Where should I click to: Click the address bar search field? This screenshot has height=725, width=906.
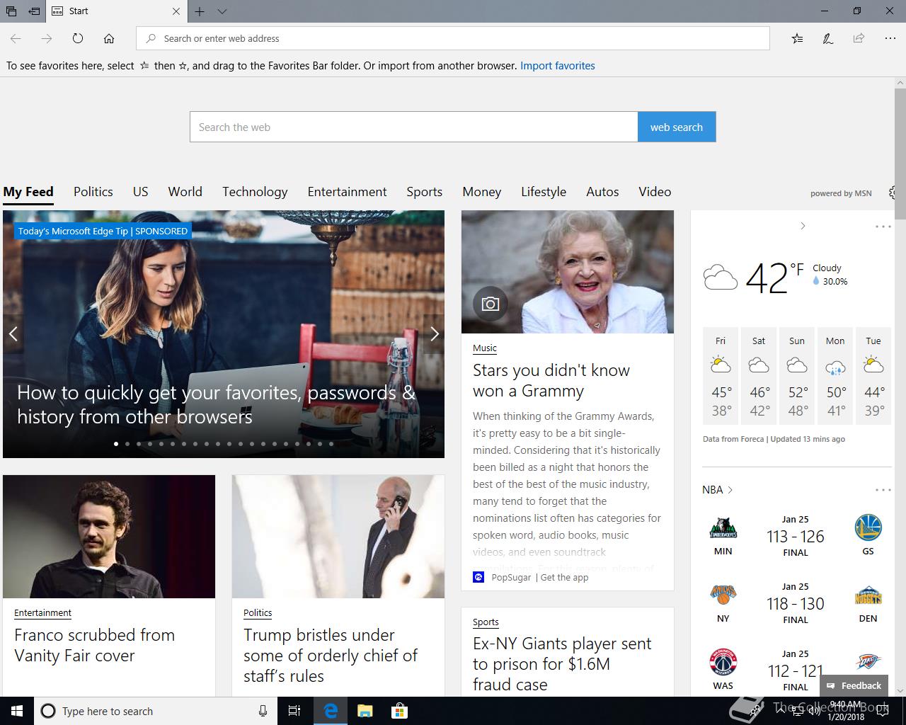453,38
